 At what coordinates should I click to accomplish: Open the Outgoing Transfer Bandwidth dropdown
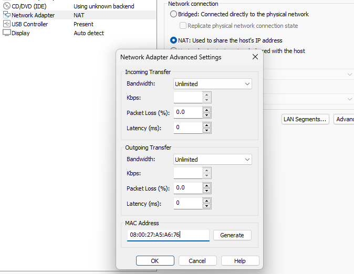(x=212, y=160)
